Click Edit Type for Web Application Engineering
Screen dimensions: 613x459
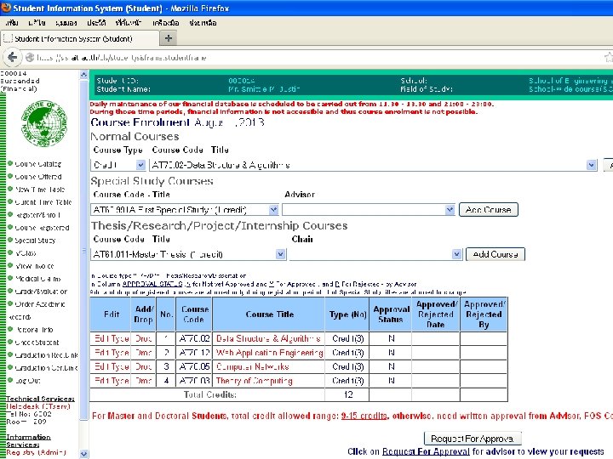pos(112,353)
